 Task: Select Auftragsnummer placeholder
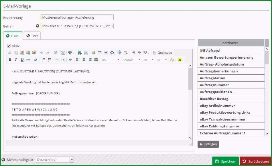[x=231, y=85]
